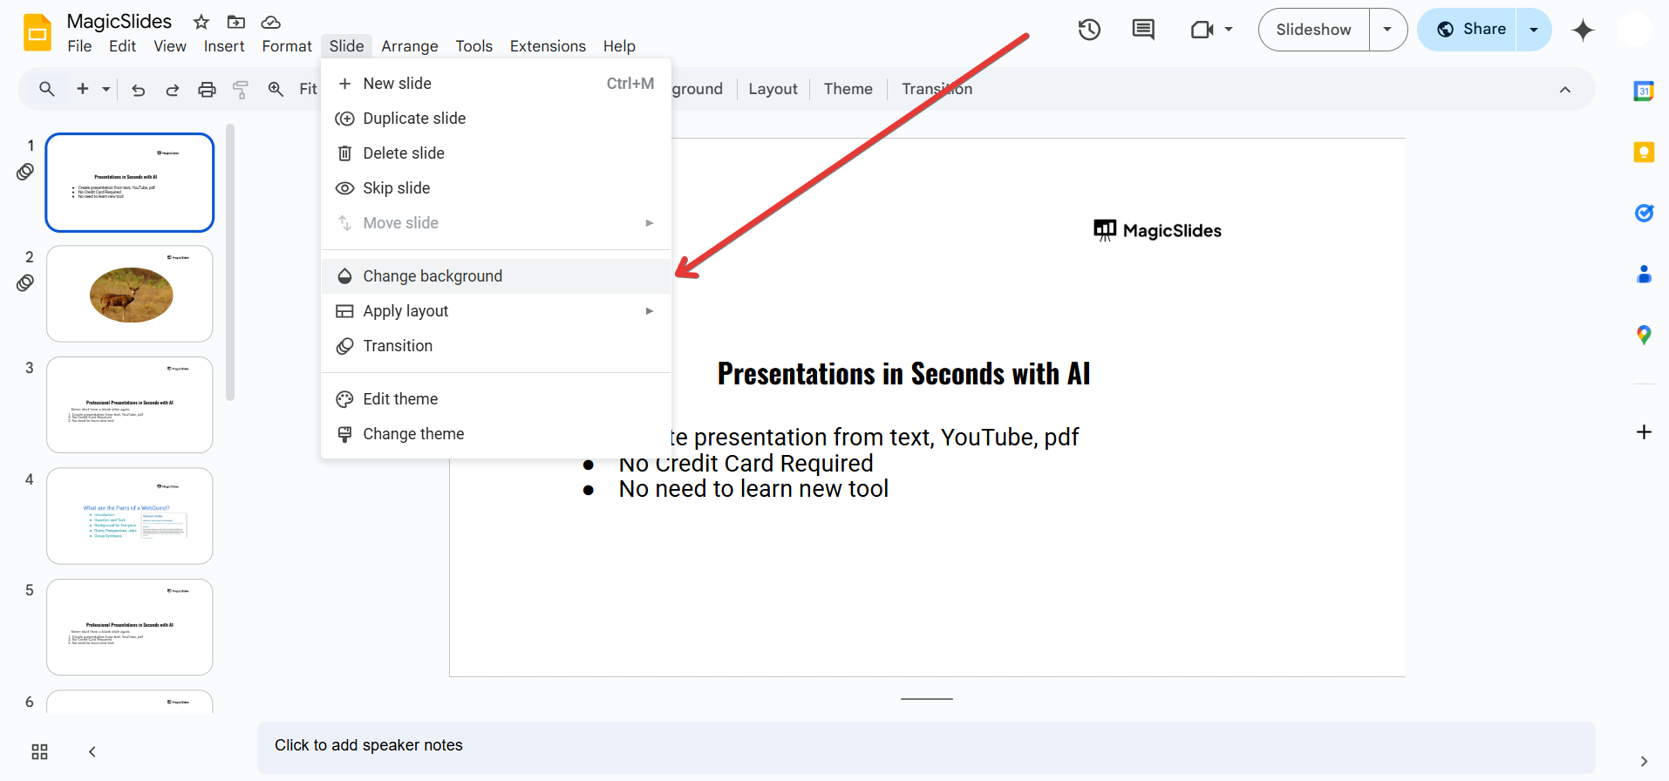Expand the new slide layout dropdown
The width and height of the screenshot is (1669, 781).
click(106, 89)
